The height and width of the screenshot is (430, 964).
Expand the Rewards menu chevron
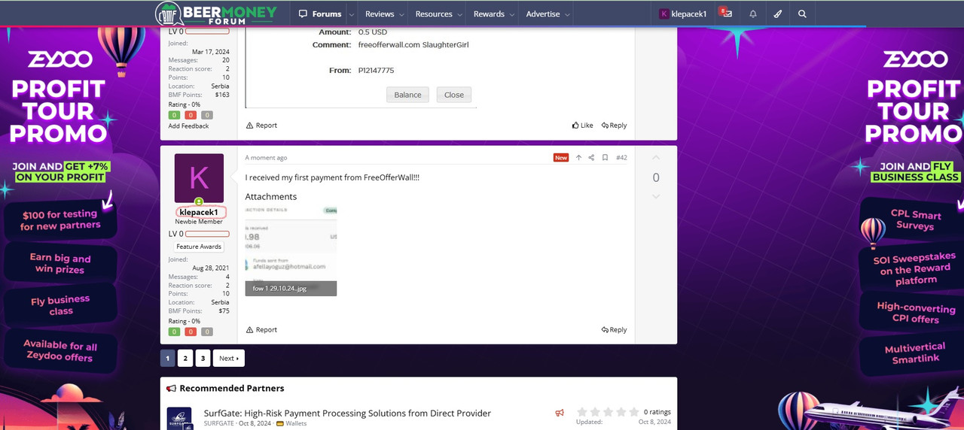511,14
